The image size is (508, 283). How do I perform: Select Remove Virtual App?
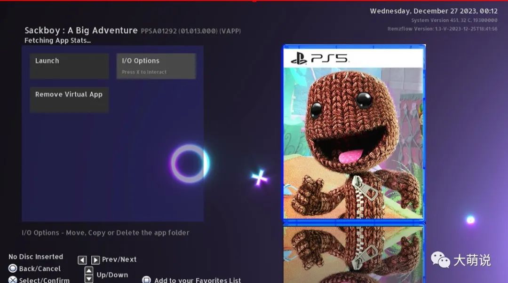point(69,100)
